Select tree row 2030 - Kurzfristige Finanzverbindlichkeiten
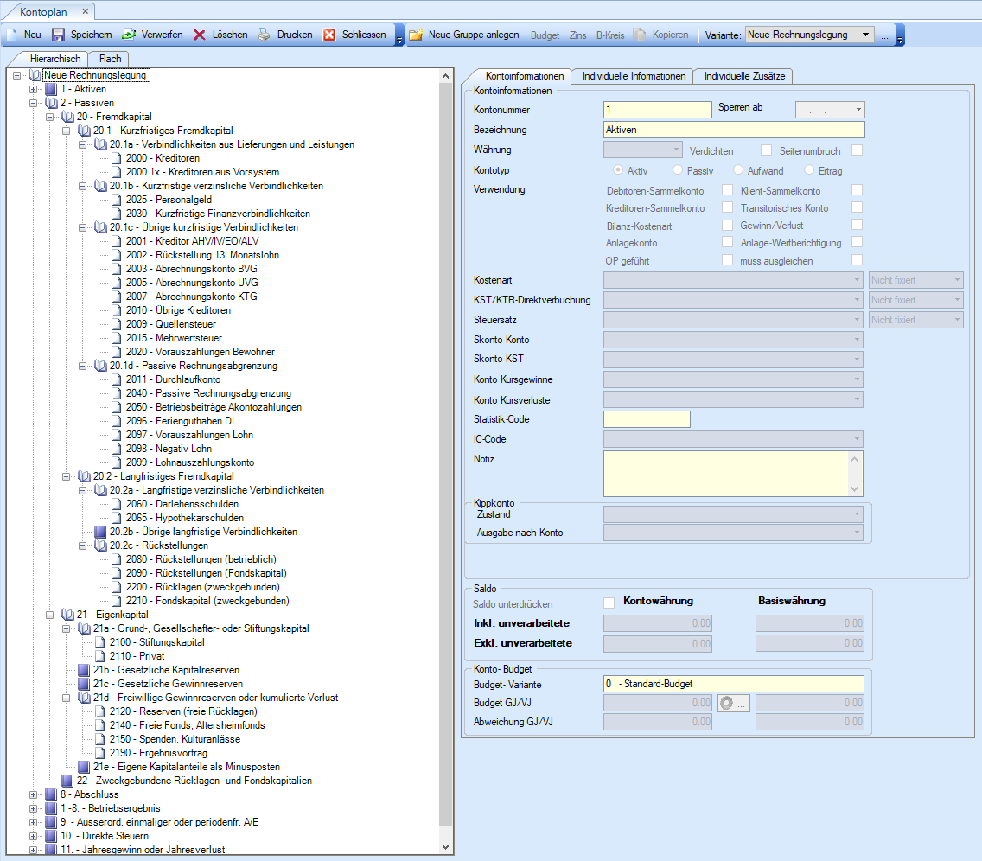 pos(218,214)
